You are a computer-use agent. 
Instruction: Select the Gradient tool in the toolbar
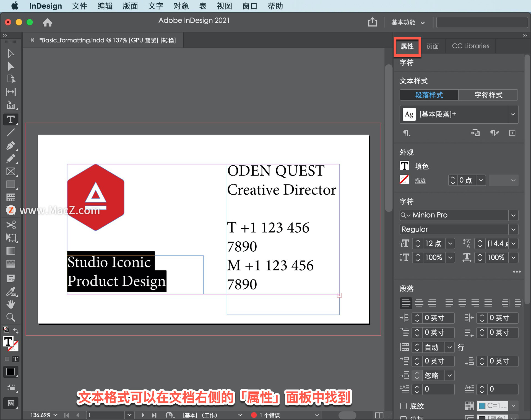click(11, 251)
